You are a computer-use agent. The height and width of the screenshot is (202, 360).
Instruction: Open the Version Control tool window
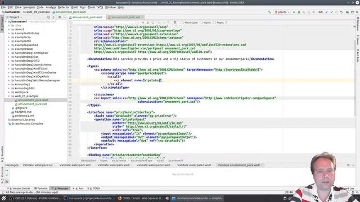tap(19, 189)
